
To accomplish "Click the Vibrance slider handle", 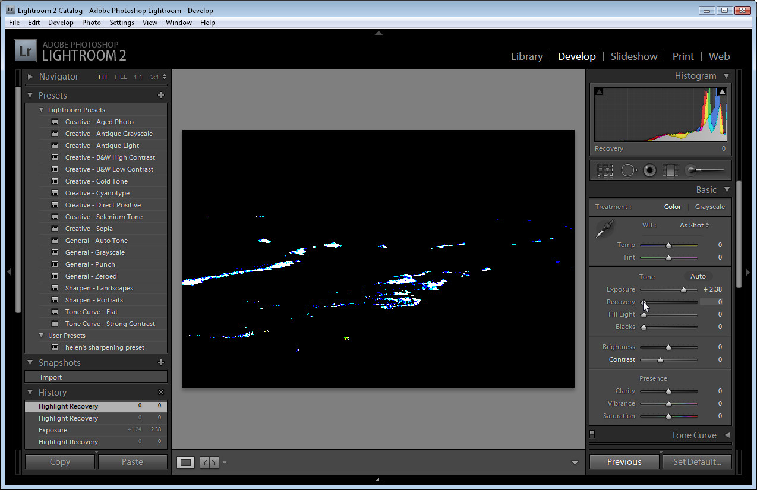I will tap(668, 404).
